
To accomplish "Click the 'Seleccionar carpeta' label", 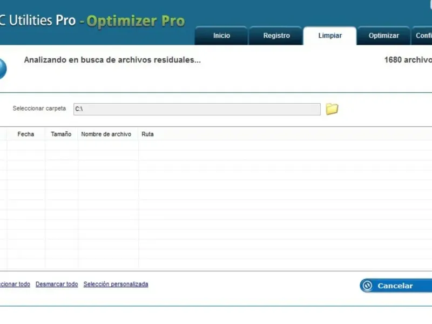I will (x=39, y=109).
